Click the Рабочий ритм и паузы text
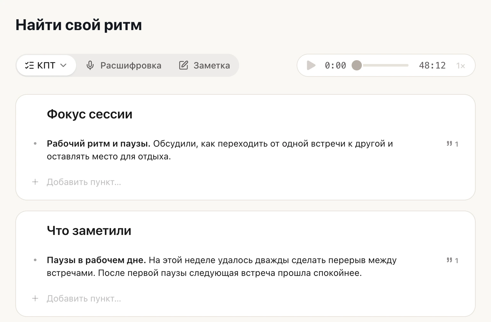Image resolution: width=491 pixels, height=322 pixels. point(98,144)
